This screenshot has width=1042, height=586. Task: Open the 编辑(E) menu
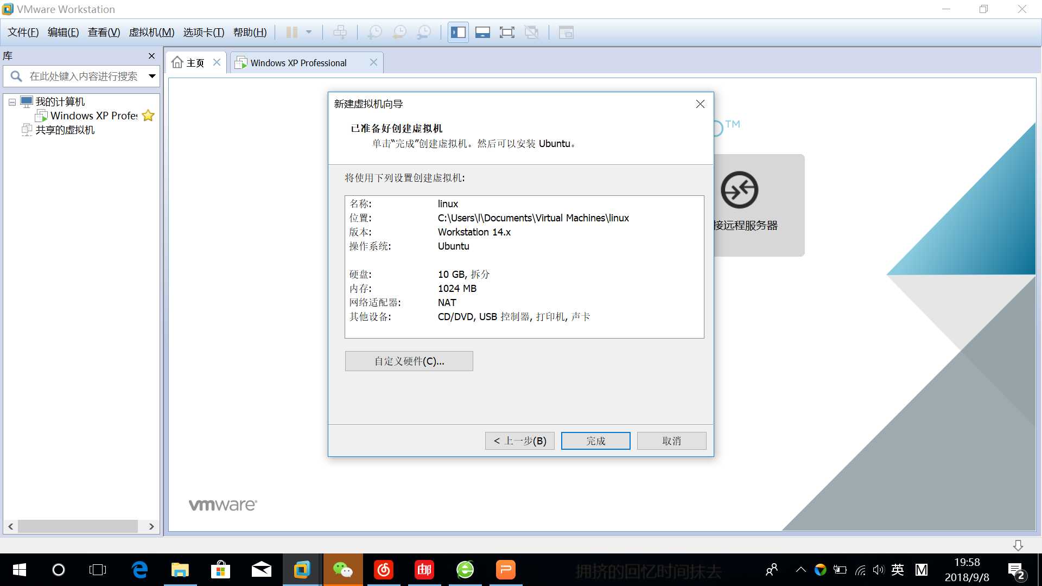pyautogui.click(x=63, y=33)
